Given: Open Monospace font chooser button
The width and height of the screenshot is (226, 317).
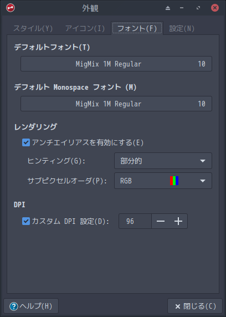Looking at the screenshot, I should [116, 104].
